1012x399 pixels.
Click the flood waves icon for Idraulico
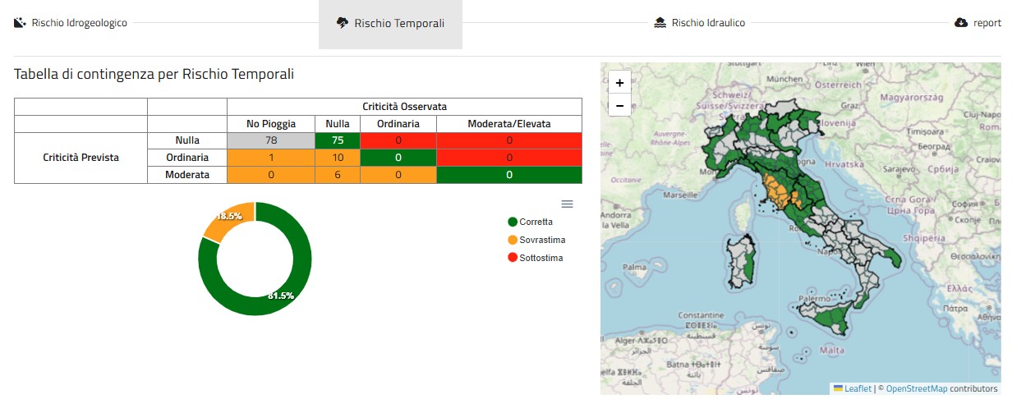tap(660, 23)
